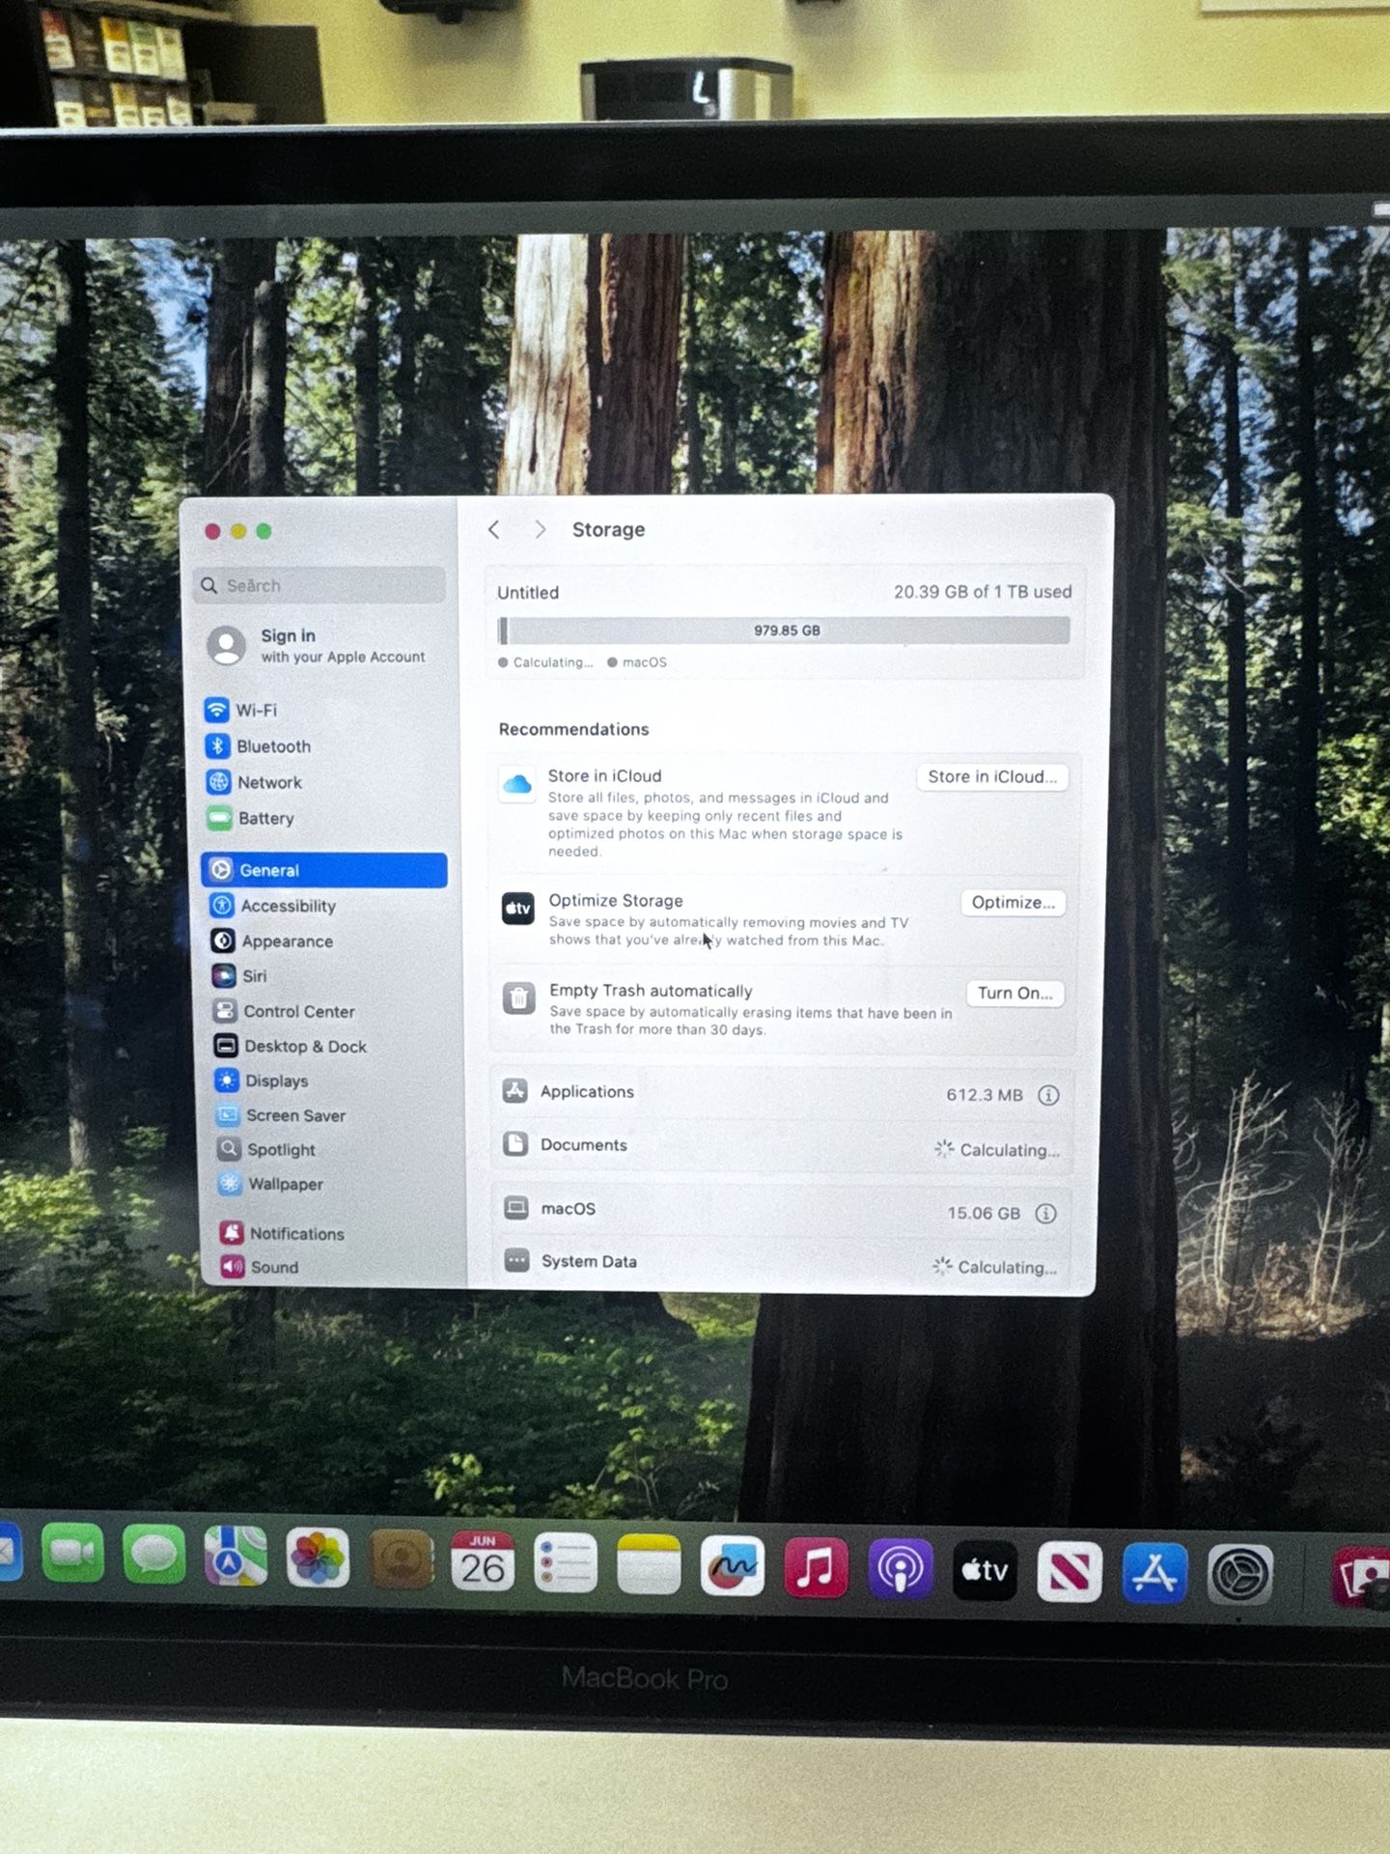The height and width of the screenshot is (1854, 1390).
Task: Click the Applications row icon
Action: (515, 1091)
